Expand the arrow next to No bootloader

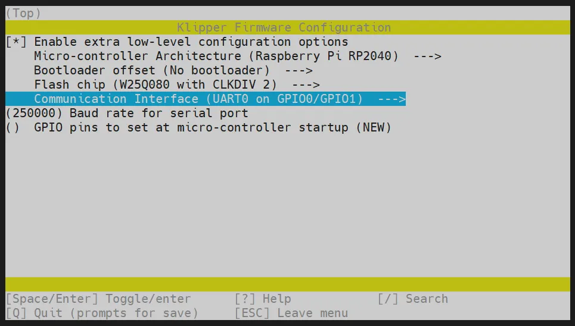pyautogui.click(x=299, y=71)
